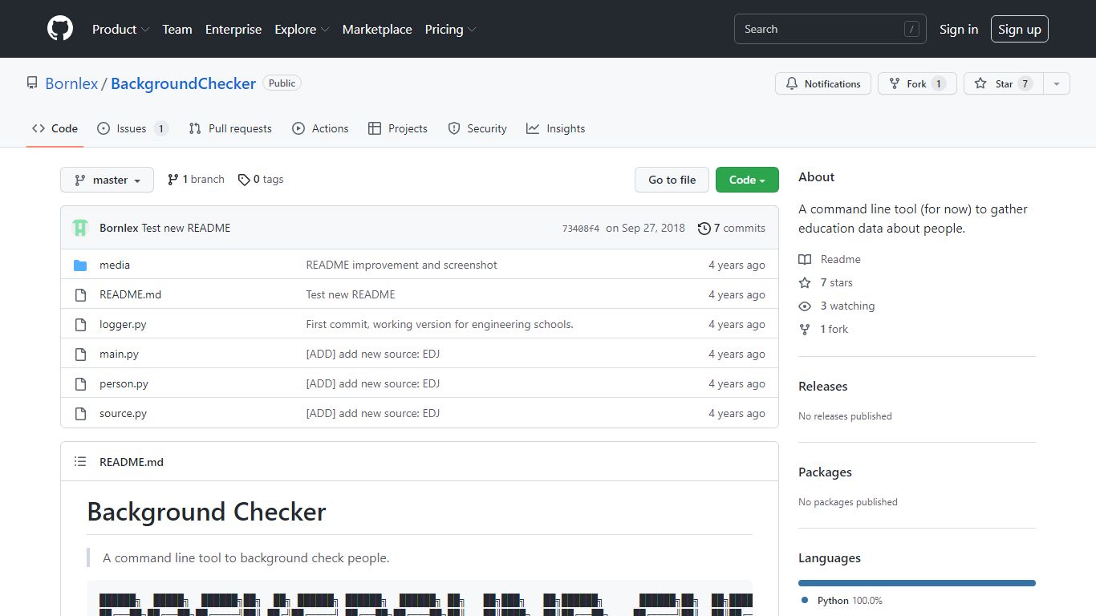Expand the Pricing menu
The image size is (1096, 616).
pyautogui.click(x=450, y=29)
